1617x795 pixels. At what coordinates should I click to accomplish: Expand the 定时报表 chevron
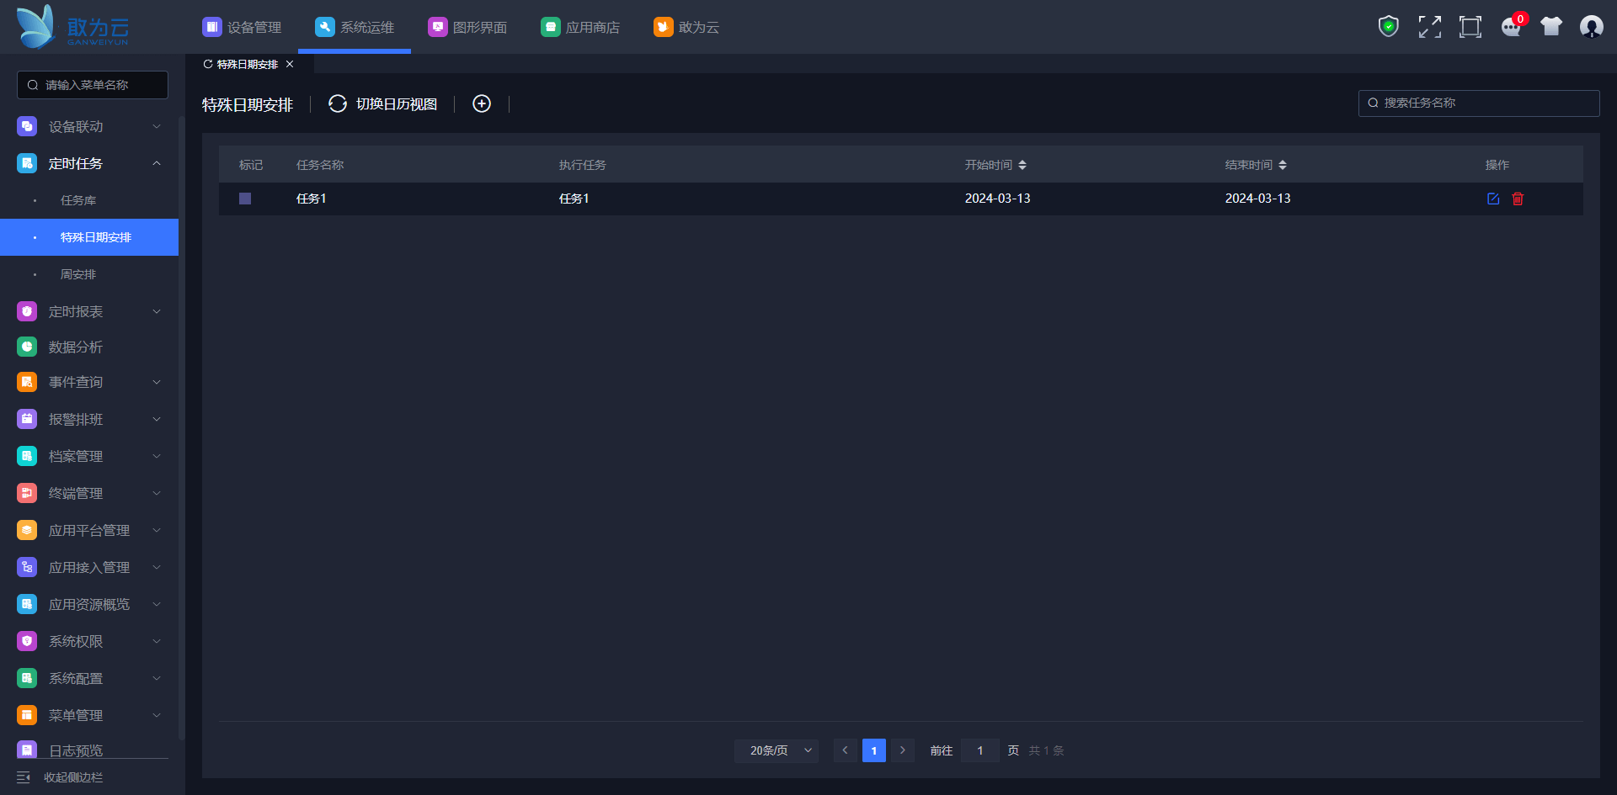(157, 311)
